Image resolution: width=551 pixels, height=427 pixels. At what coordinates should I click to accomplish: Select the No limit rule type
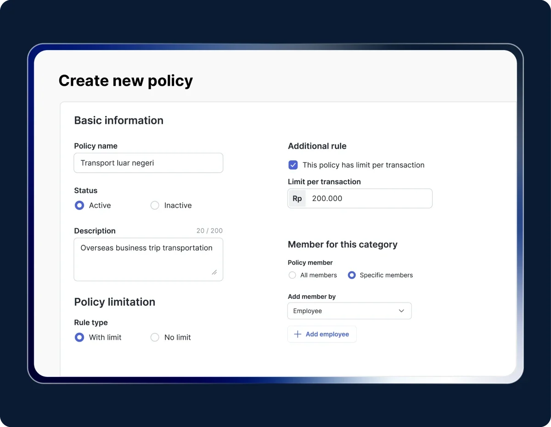click(x=155, y=337)
